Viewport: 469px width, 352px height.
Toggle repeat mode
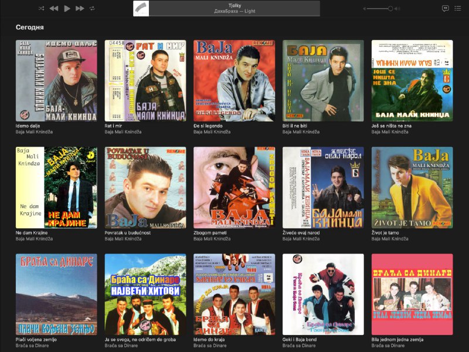[x=92, y=8]
